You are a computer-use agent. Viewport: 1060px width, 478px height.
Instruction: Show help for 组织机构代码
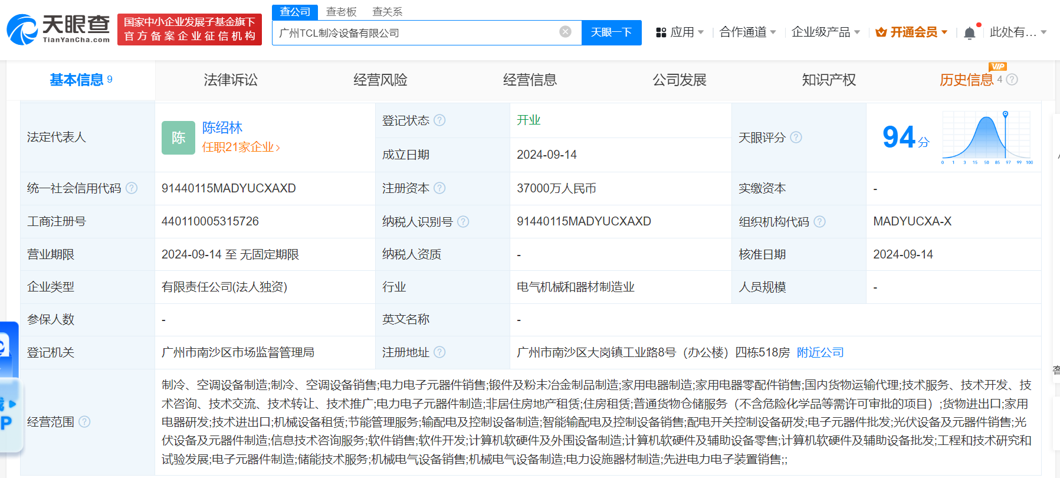point(819,222)
